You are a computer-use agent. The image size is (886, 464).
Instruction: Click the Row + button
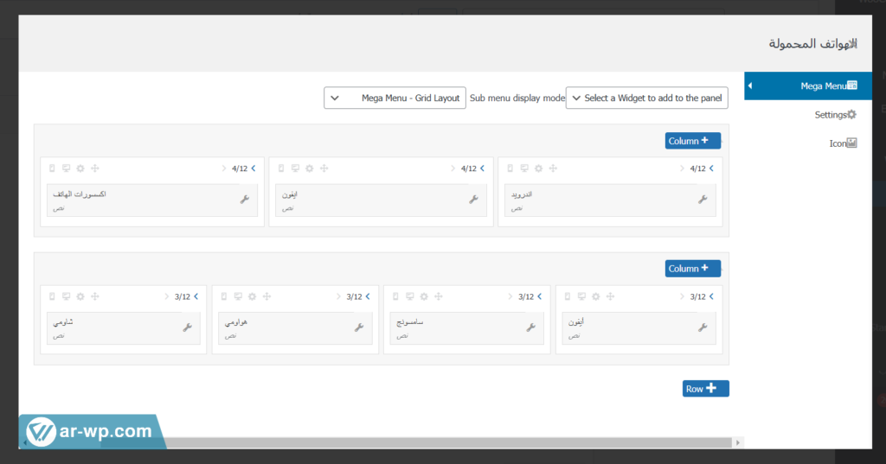[705, 389]
